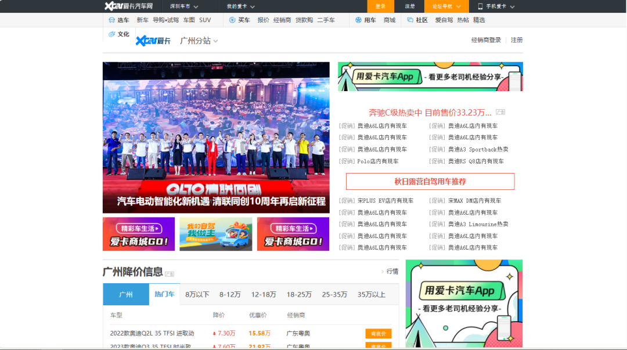Open promo link 奥迪A3 Limousine热卖
The image size is (627, 350).
pyautogui.click(x=478, y=225)
